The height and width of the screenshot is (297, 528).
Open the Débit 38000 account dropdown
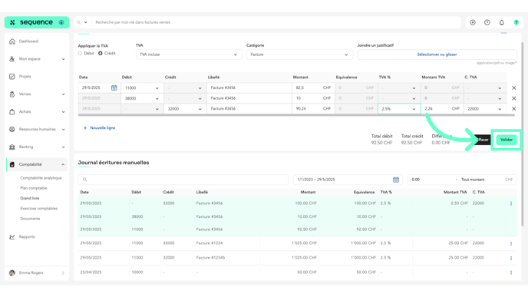[142, 98]
